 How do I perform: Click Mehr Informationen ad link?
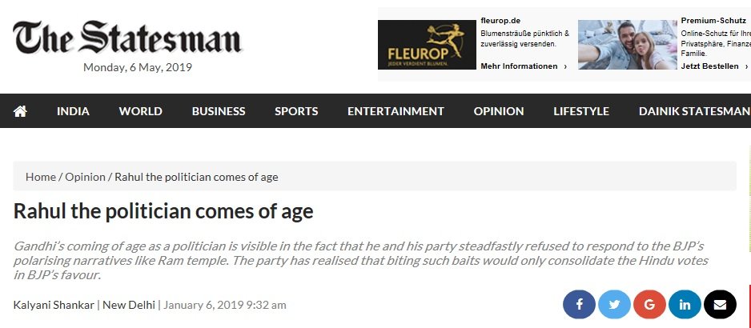523,66
